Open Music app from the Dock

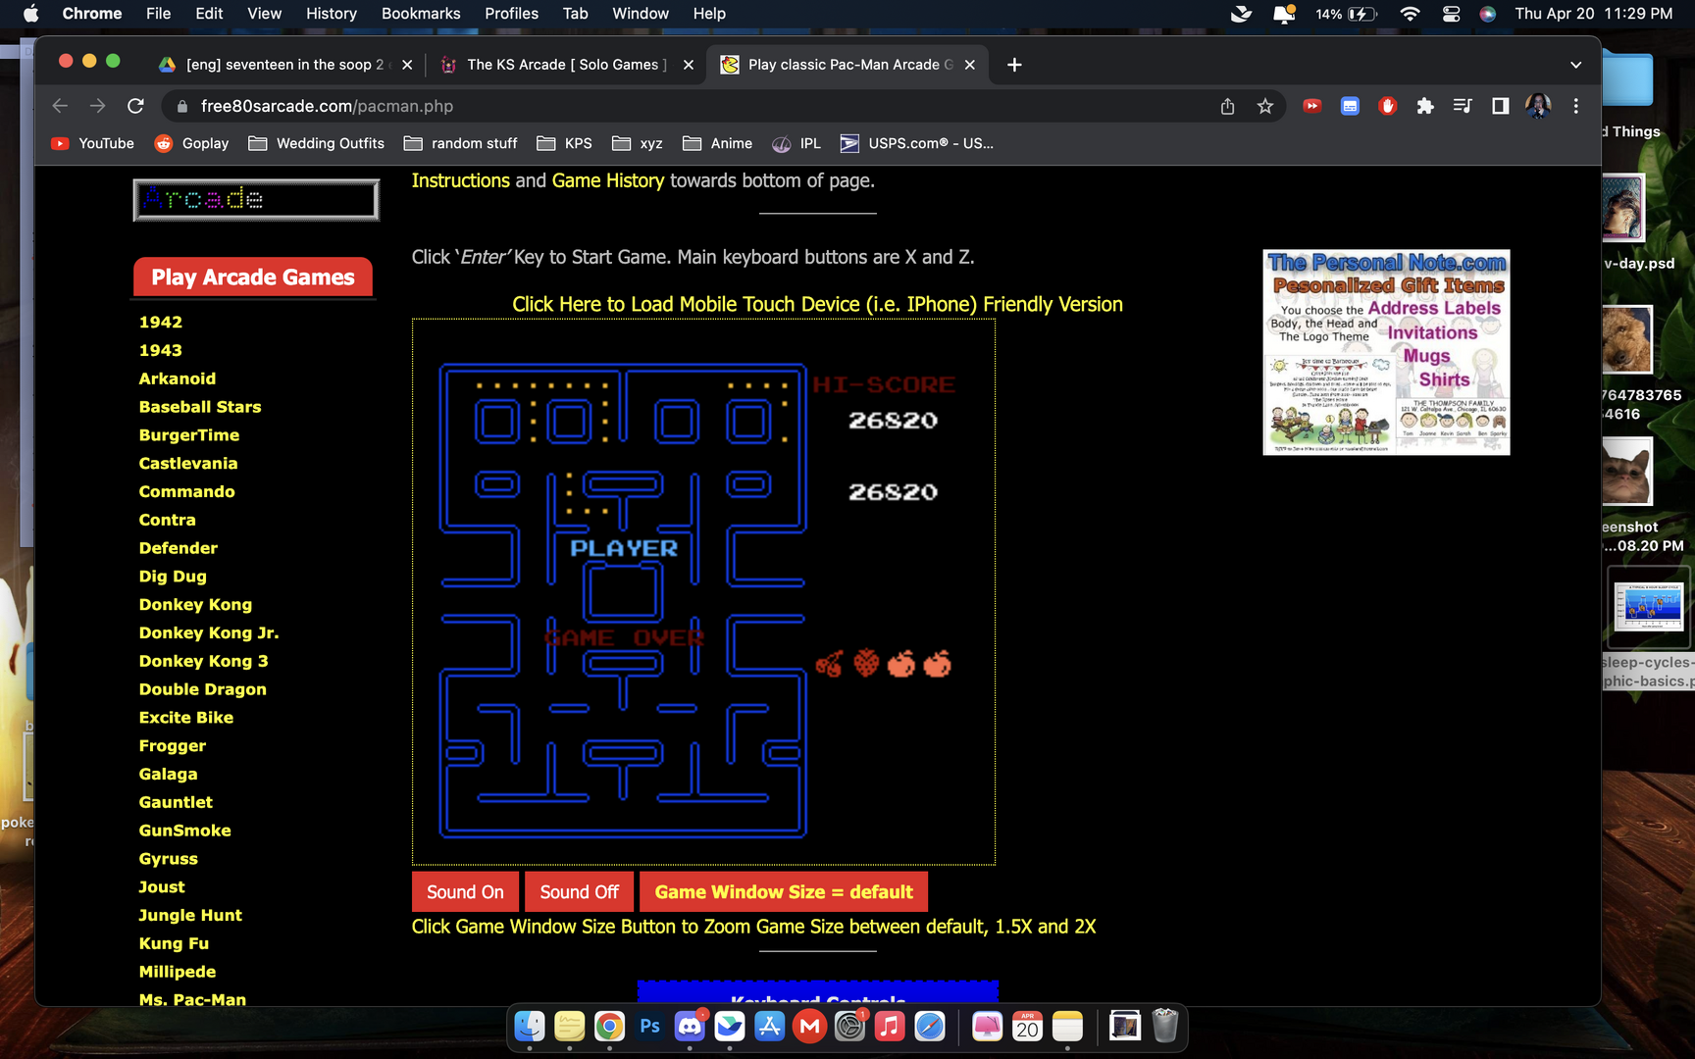[x=890, y=1027]
